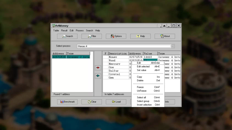Open the Help menu in menu bar
The width and height of the screenshot is (232, 130).
point(98,30)
